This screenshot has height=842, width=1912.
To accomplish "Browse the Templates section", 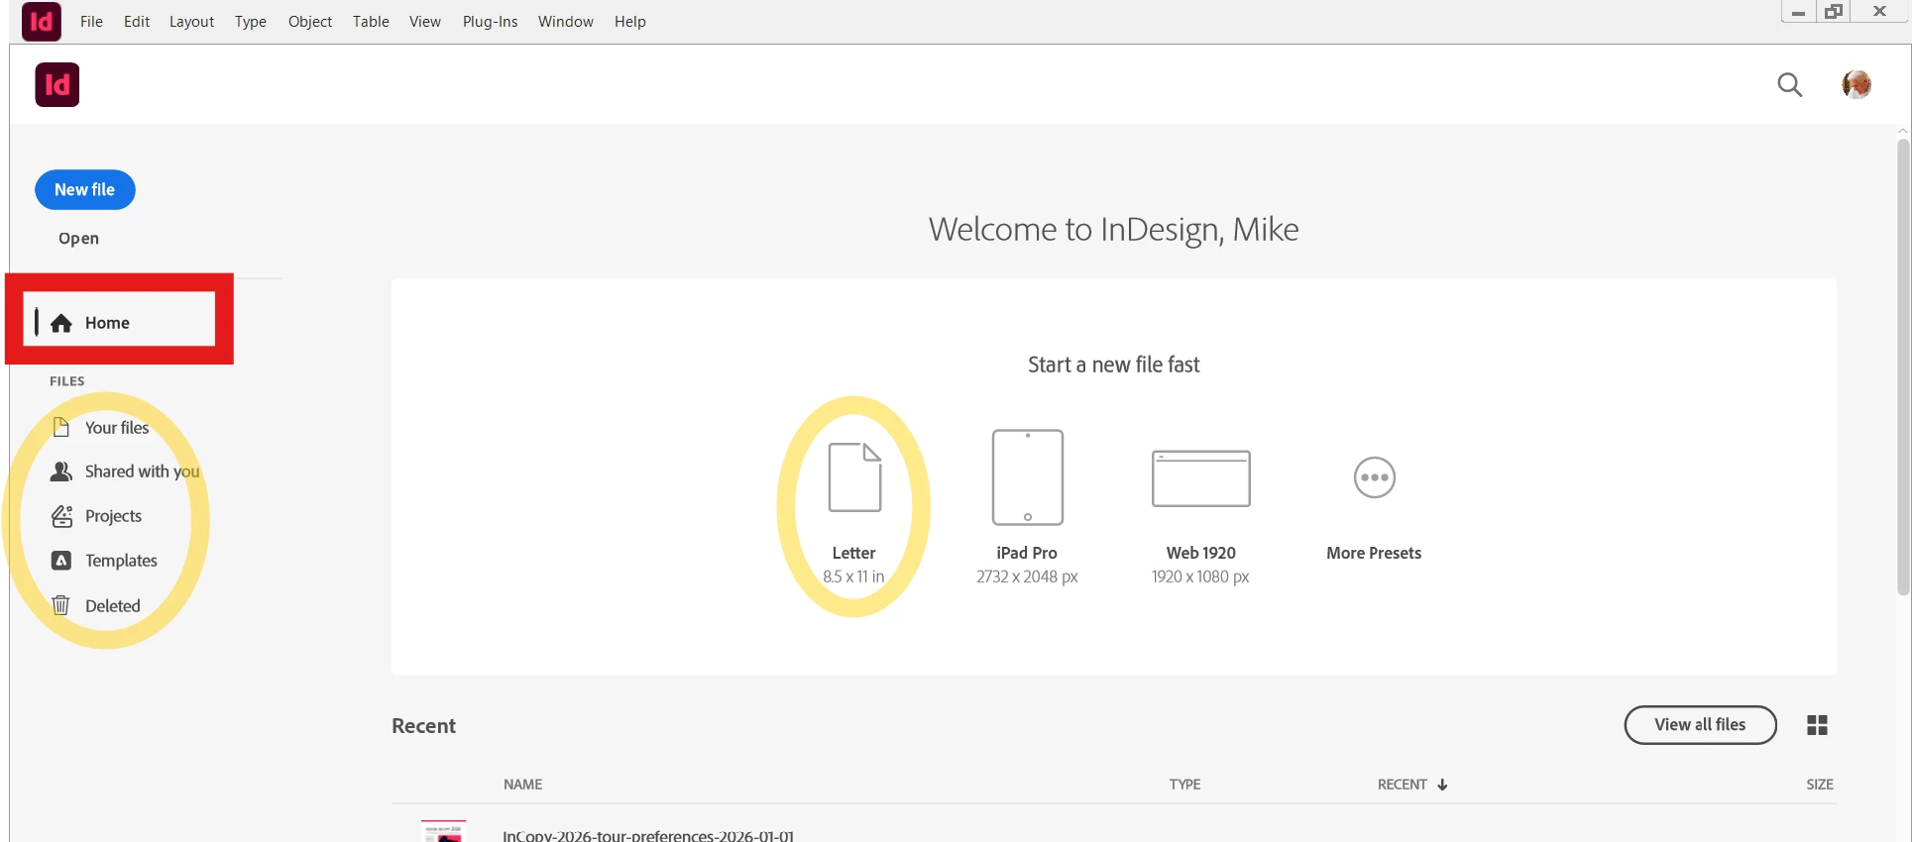I will [x=121, y=561].
